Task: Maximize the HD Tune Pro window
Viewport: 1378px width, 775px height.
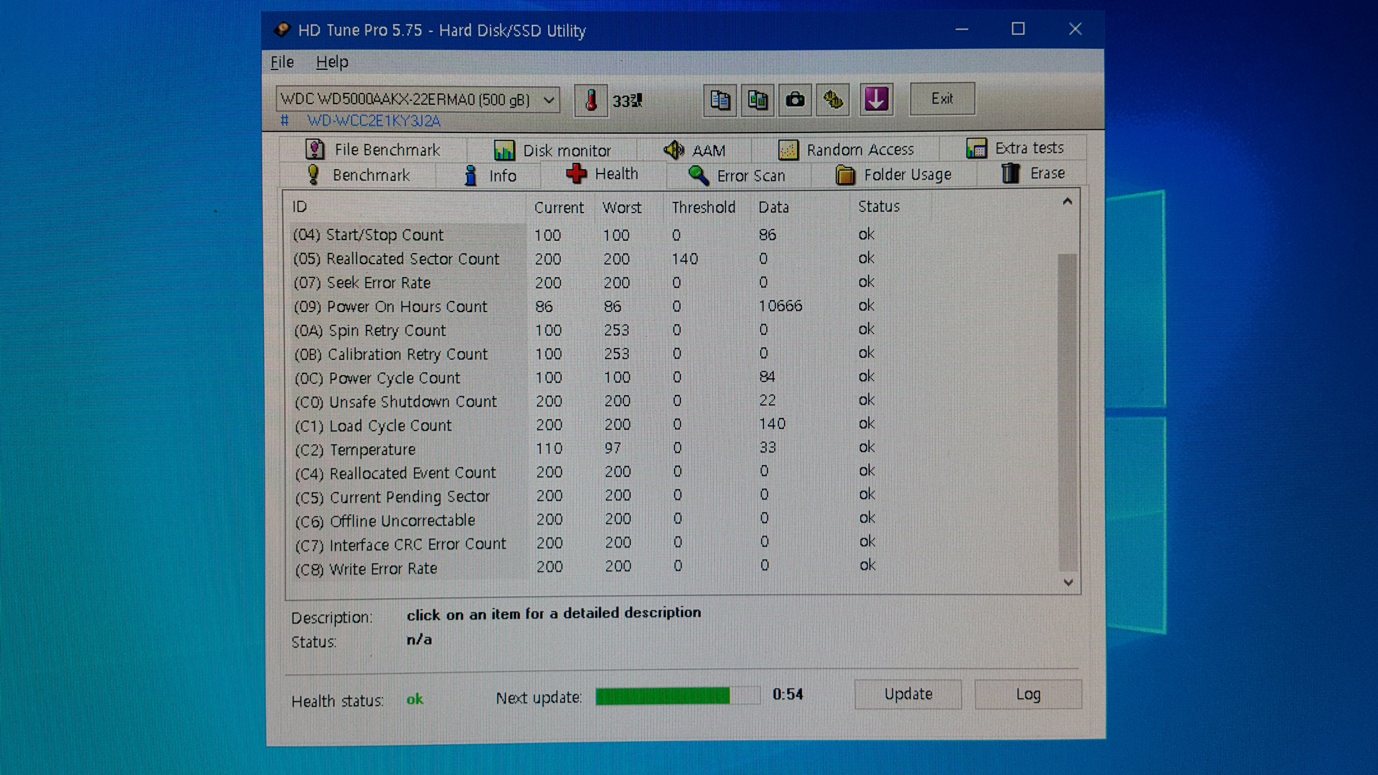Action: 1018,29
